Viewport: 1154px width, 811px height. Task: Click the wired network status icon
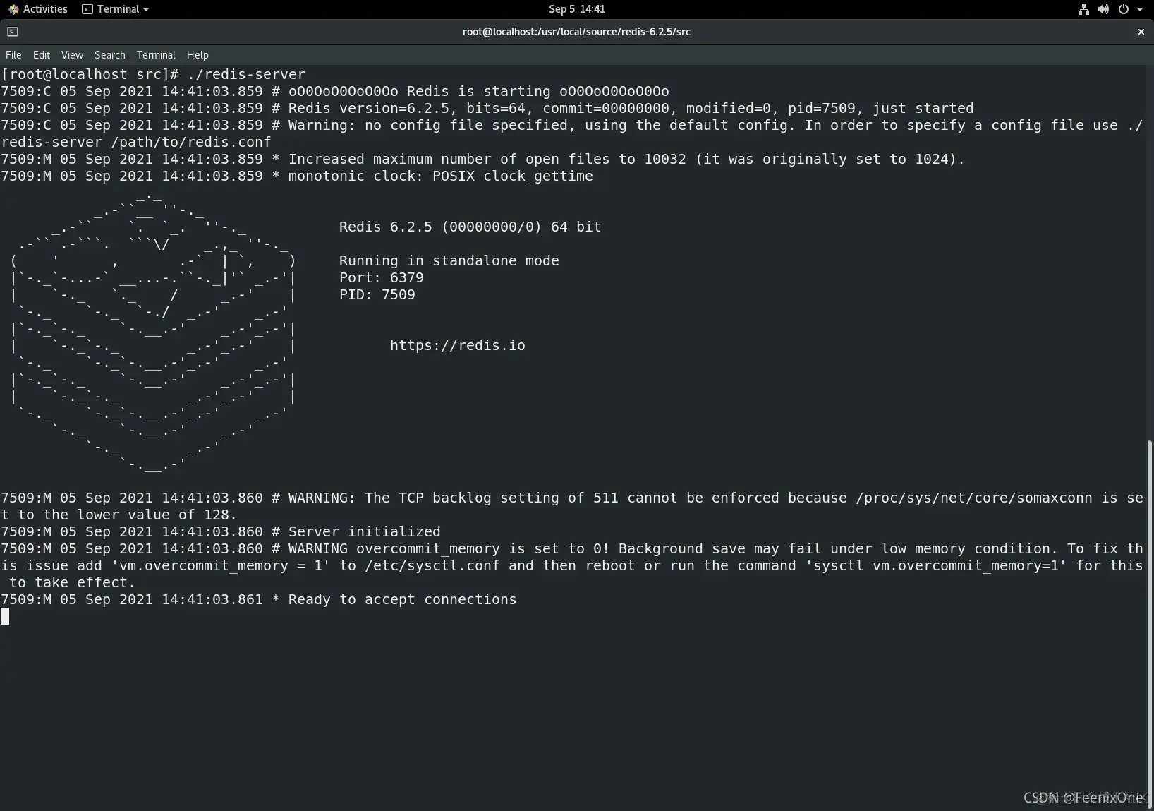pyautogui.click(x=1083, y=9)
